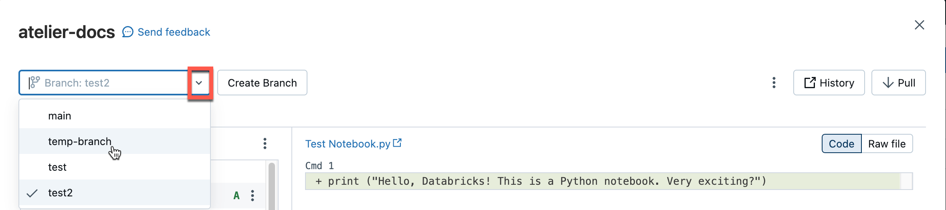The image size is (946, 210).
Task: Switch the diff view to Raw file
Action: [x=887, y=144]
